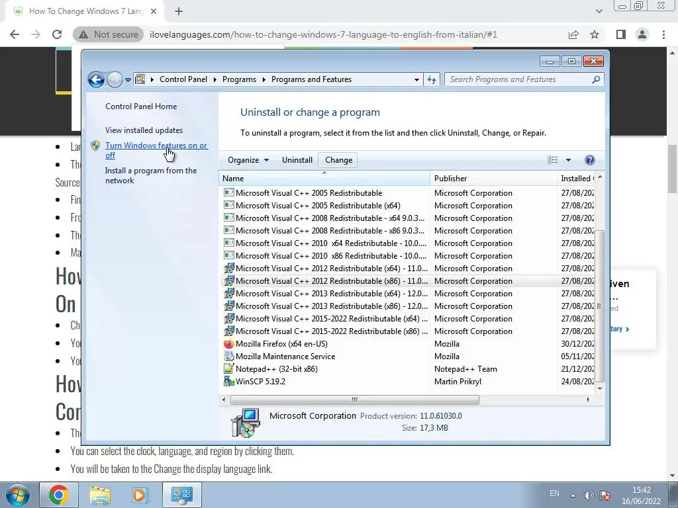Select Microsoft Visual C++ 2005 Redistributable (x64) icon
Screen dimensions: 678x508
click(x=228, y=205)
